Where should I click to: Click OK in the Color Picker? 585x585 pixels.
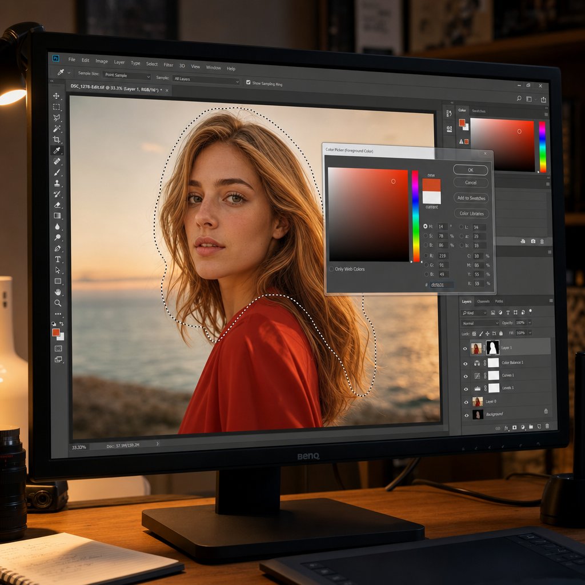tap(471, 170)
